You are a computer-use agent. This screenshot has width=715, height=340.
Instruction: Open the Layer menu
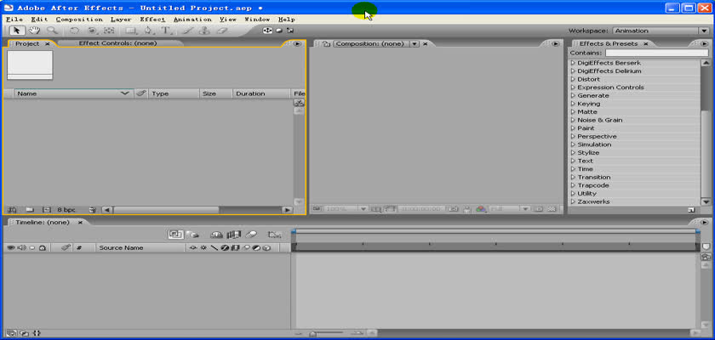coord(121,20)
